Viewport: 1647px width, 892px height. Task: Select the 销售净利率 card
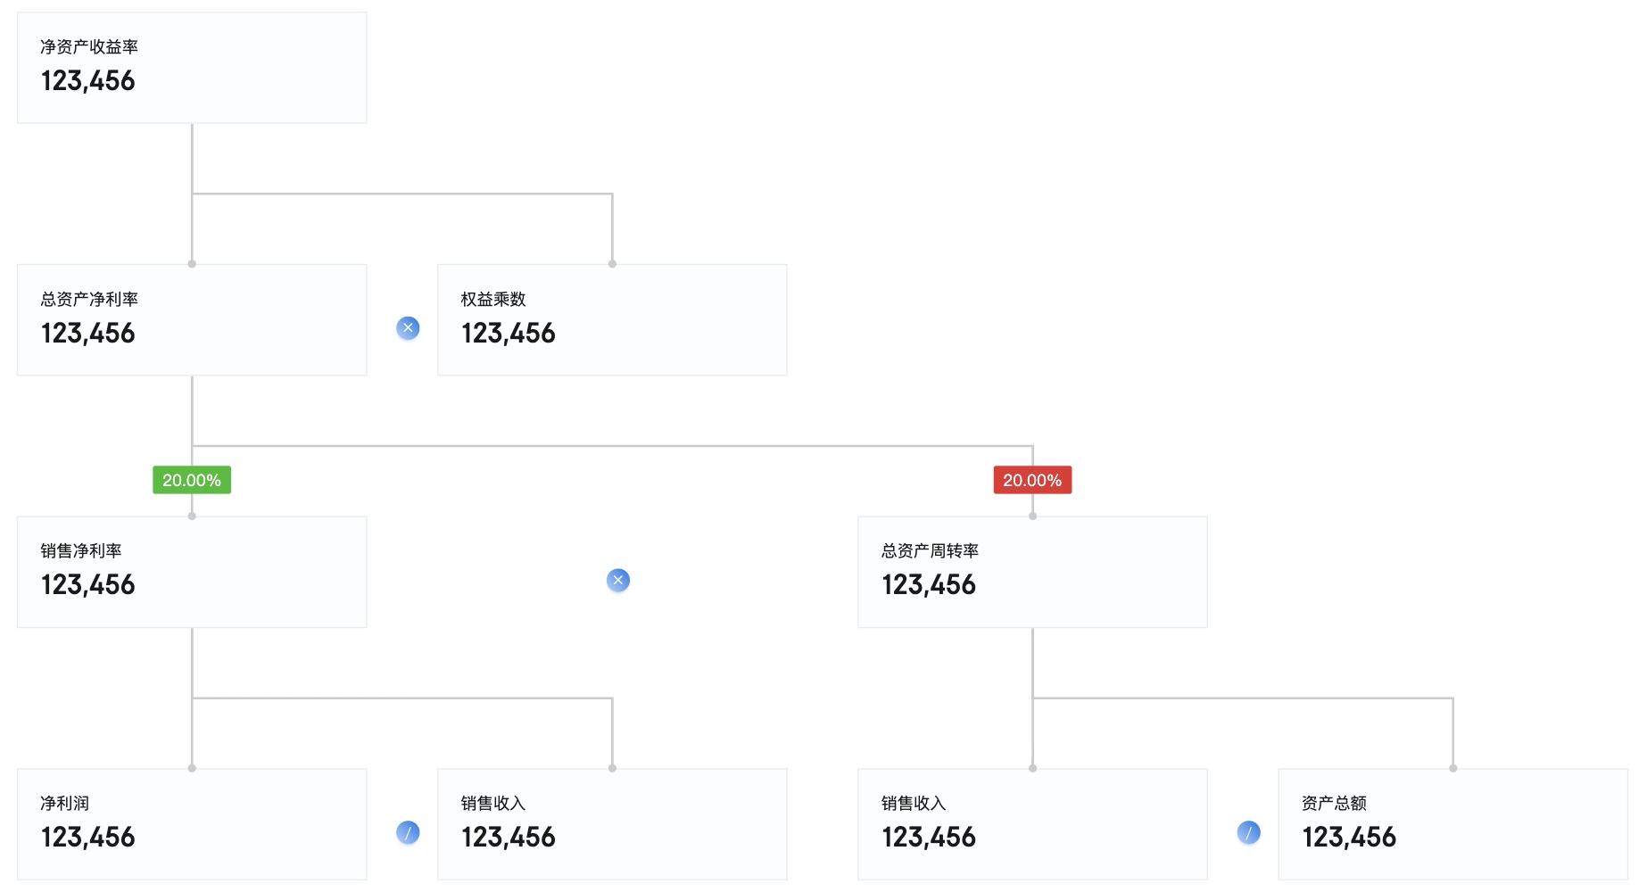click(192, 572)
